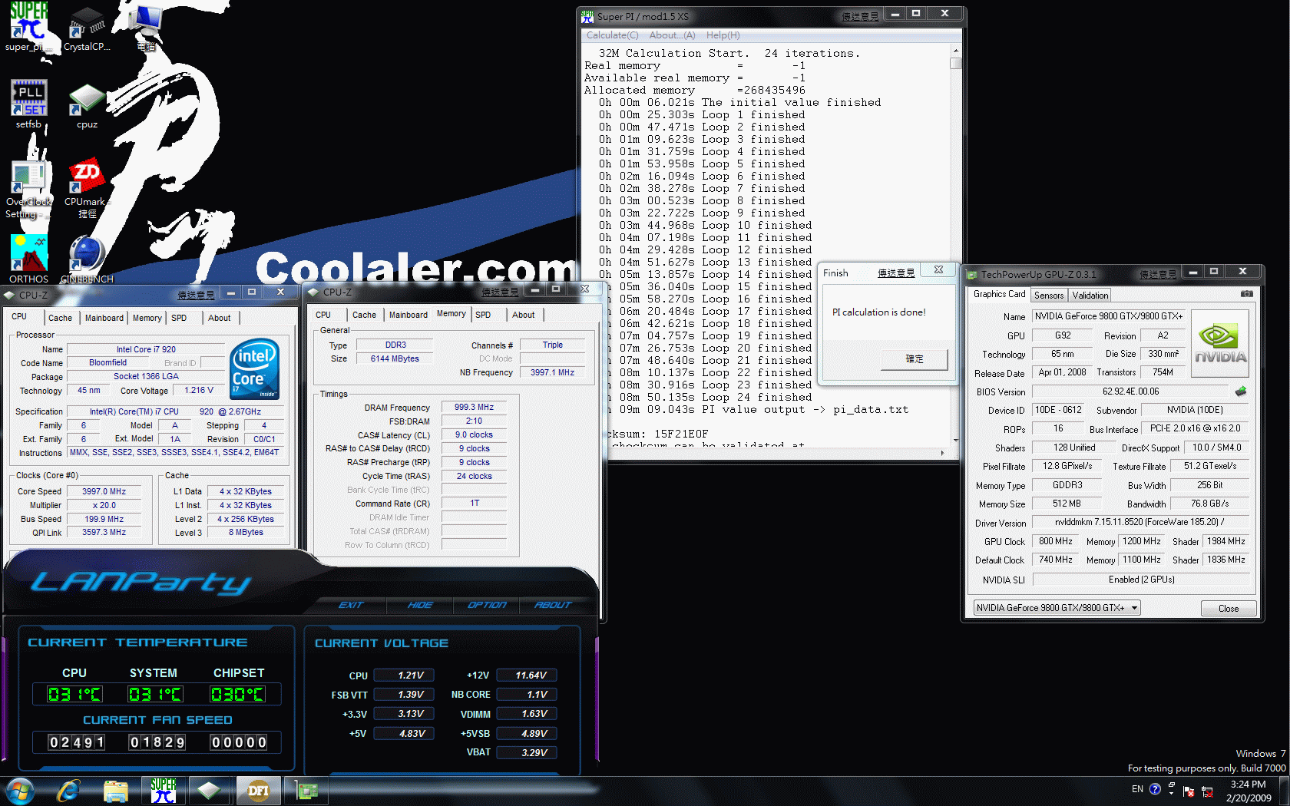This screenshot has width=1290, height=806.
Task: Click the NB Frequency 3997.1 MHz value
Action: point(552,372)
